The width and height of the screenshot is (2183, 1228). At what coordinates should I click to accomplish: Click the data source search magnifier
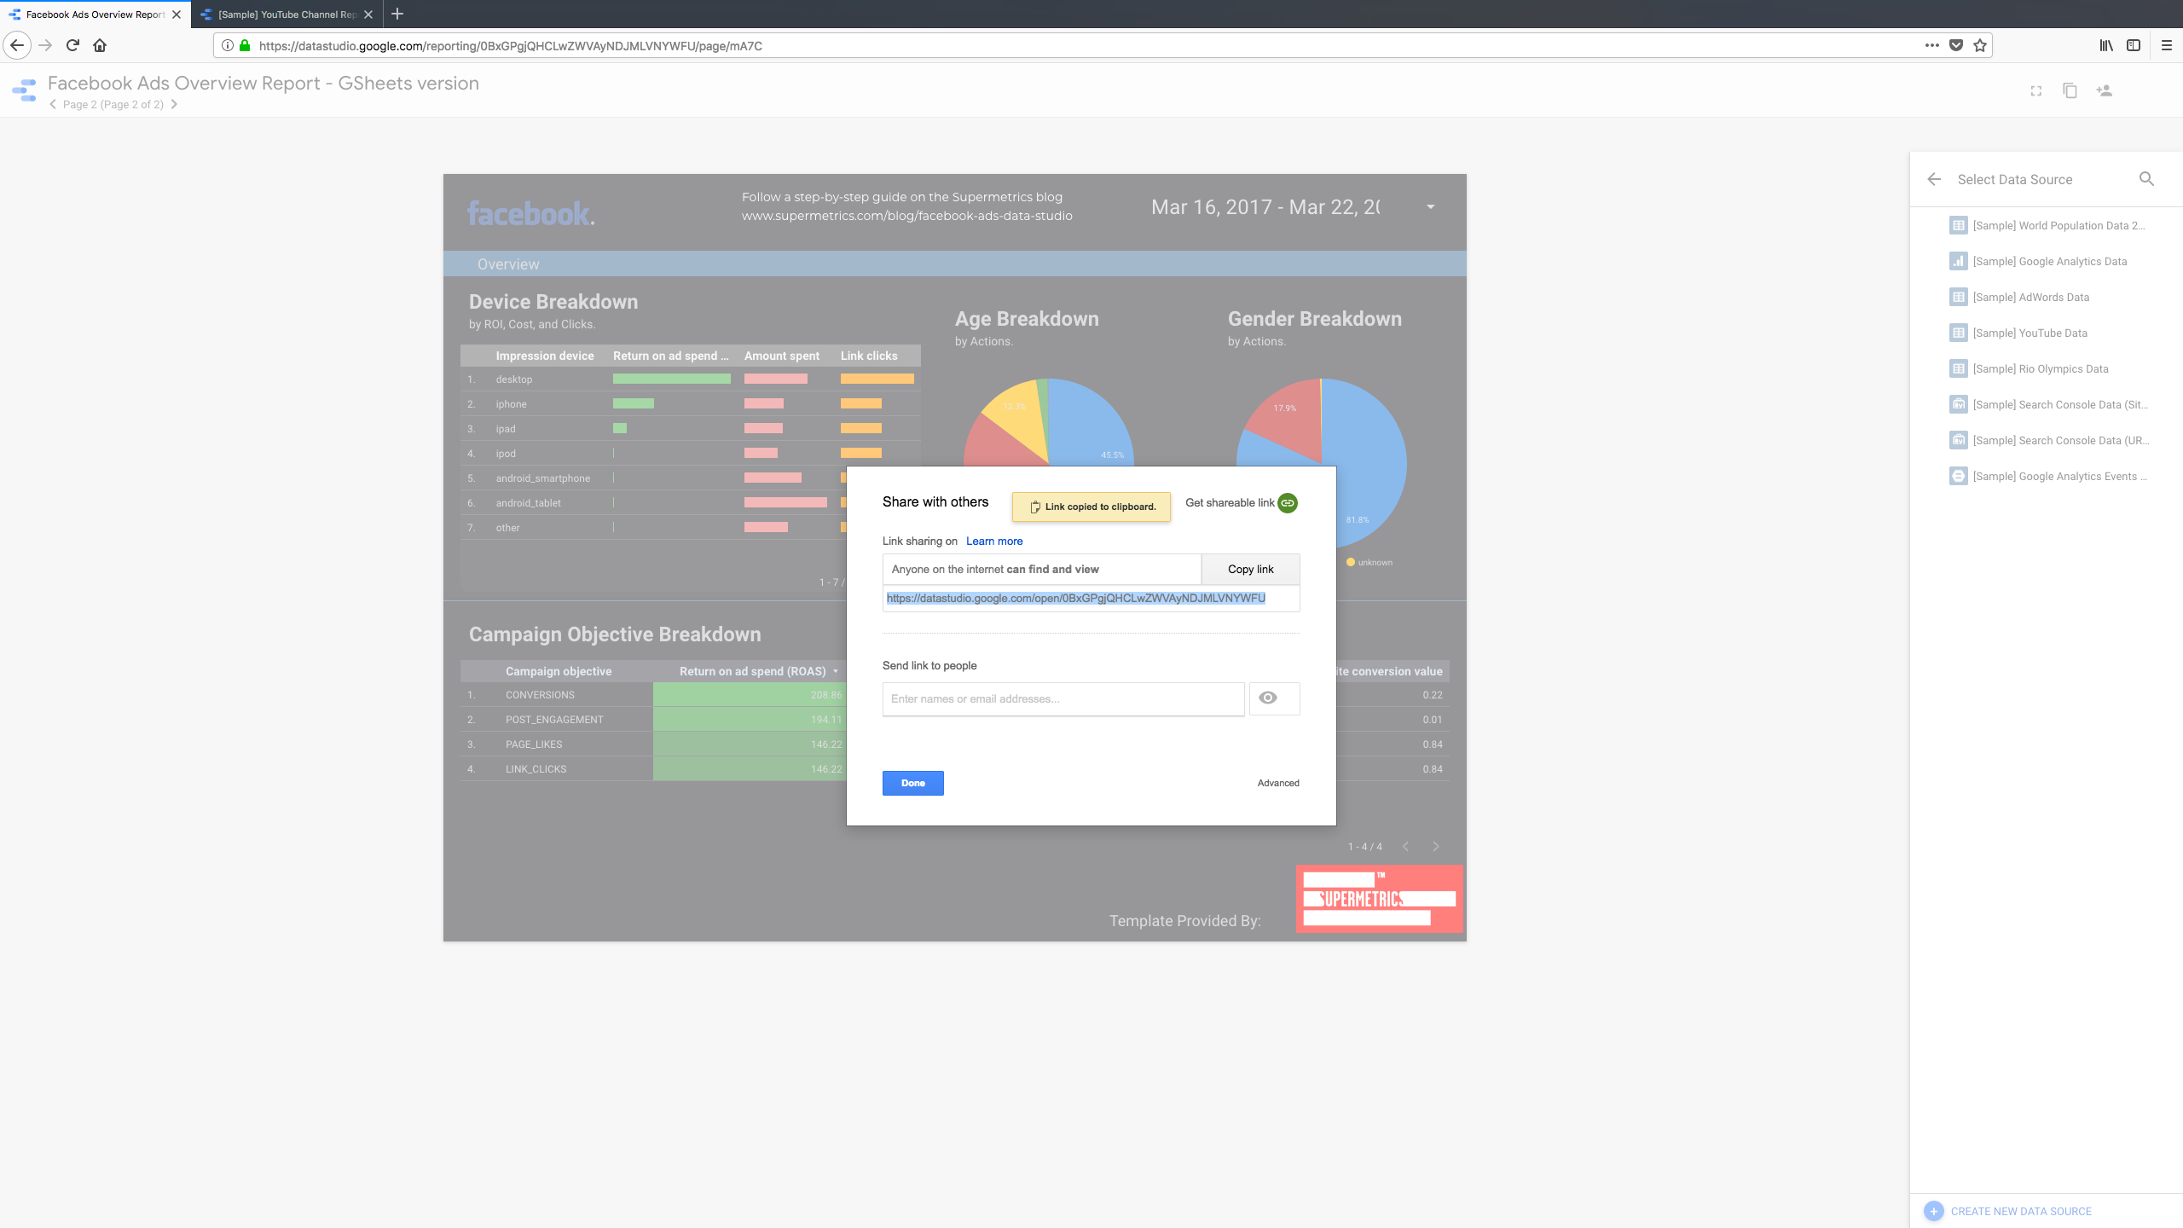point(2146,179)
